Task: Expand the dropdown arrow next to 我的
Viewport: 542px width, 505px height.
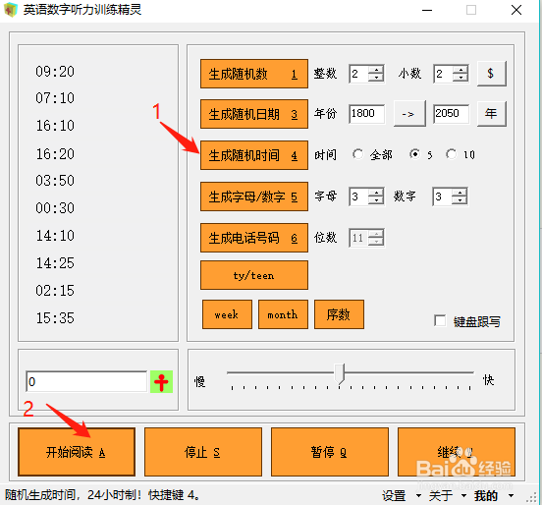Action: tap(511, 495)
